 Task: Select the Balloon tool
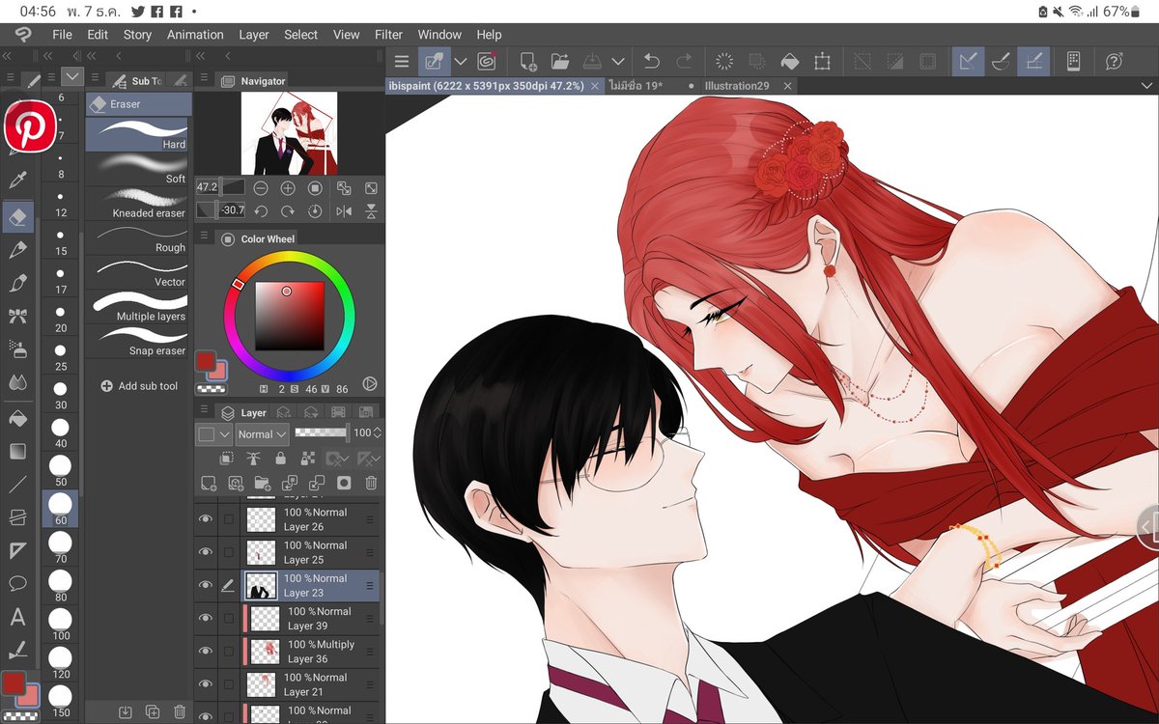point(17,583)
